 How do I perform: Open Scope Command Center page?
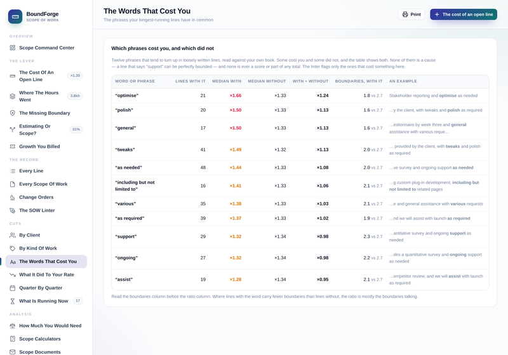46,48
